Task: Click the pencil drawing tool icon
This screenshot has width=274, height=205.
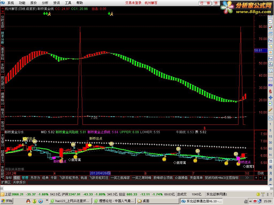Action: pos(270,110)
